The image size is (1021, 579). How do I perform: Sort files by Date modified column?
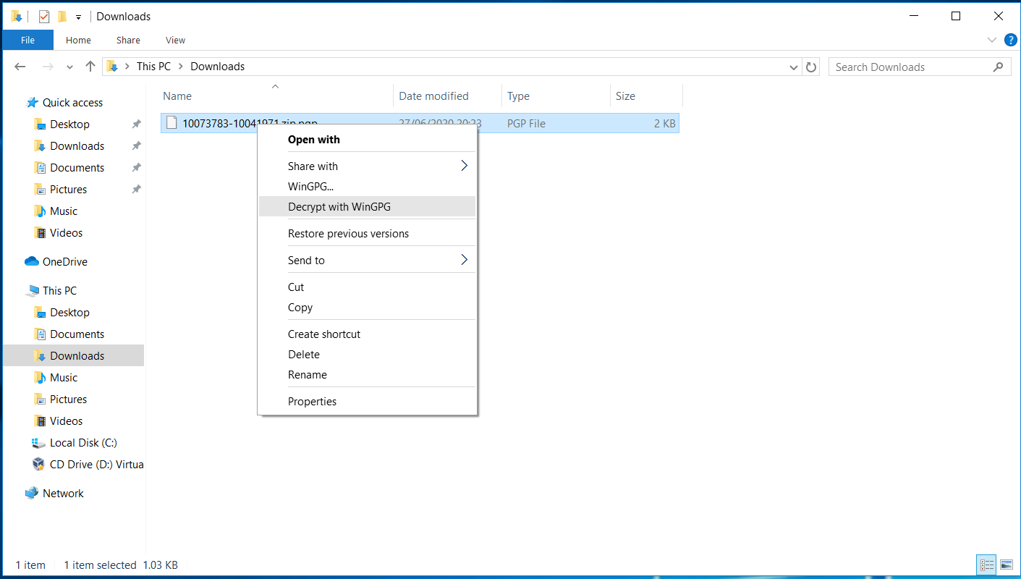point(433,96)
